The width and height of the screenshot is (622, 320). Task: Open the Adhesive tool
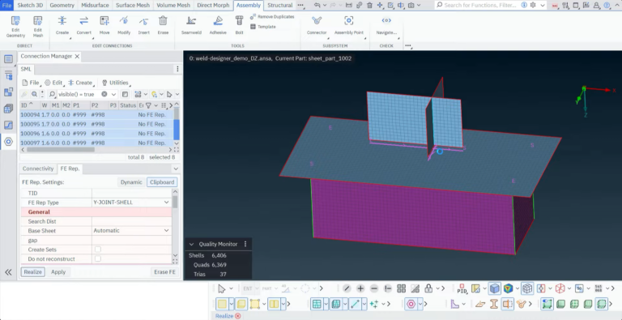tap(218, 26)
